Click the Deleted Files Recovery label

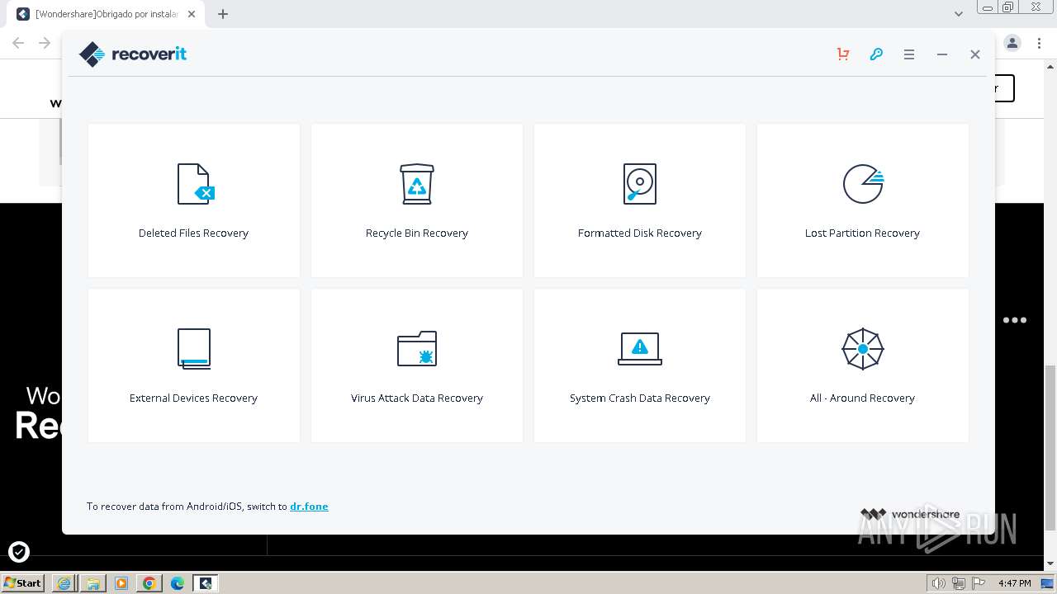point(193,233)
